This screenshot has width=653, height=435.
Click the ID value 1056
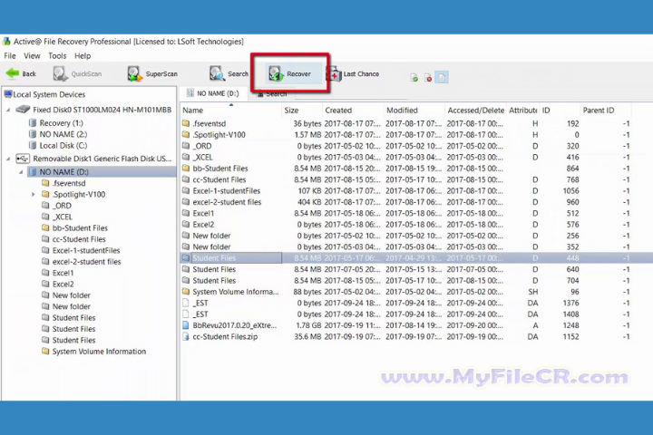570,191
